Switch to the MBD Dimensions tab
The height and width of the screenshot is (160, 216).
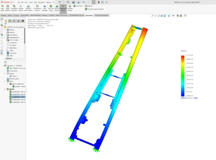62,15
